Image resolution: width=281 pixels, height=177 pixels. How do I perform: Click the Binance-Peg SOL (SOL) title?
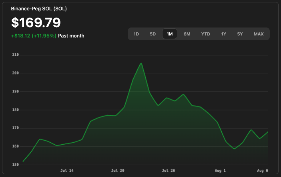tap(39, 8)
